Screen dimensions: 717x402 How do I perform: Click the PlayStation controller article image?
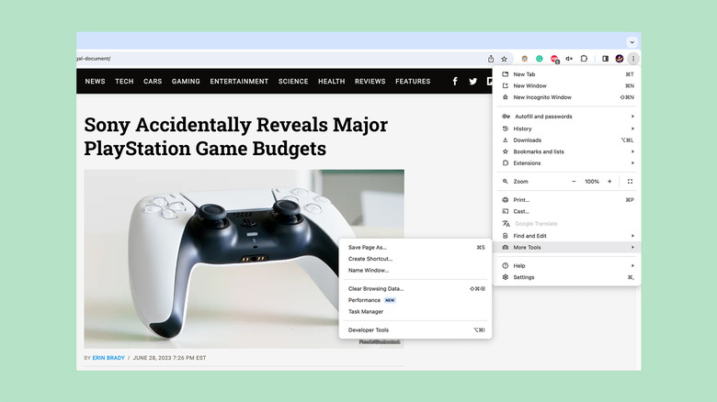coord(211,259)
